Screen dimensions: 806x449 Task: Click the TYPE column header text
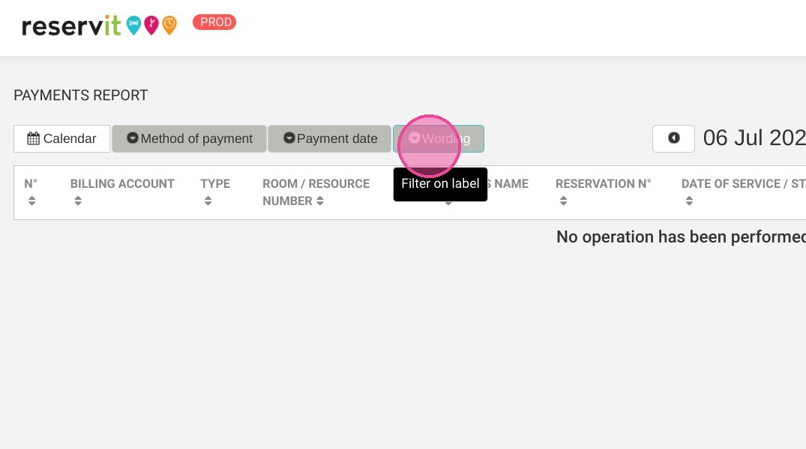point(215,183)
